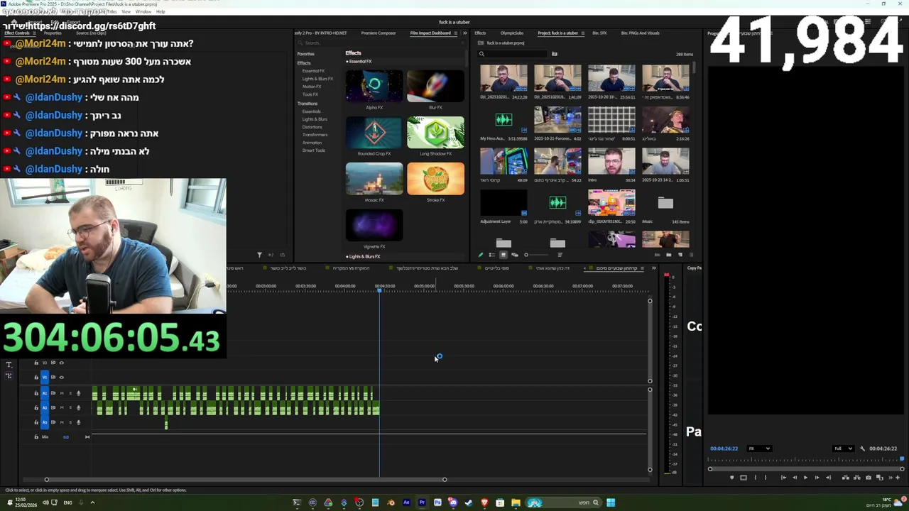Select My Hero Aca audio item
Image resolution: width=909 pixels, height=511 pixels.
coord(504,119)
